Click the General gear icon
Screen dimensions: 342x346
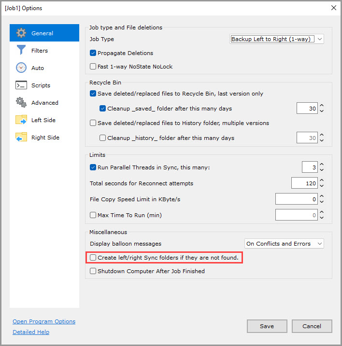(x=21, y=33)
